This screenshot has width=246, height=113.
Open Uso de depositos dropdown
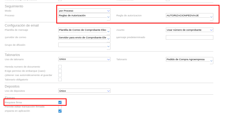(108, 91)
